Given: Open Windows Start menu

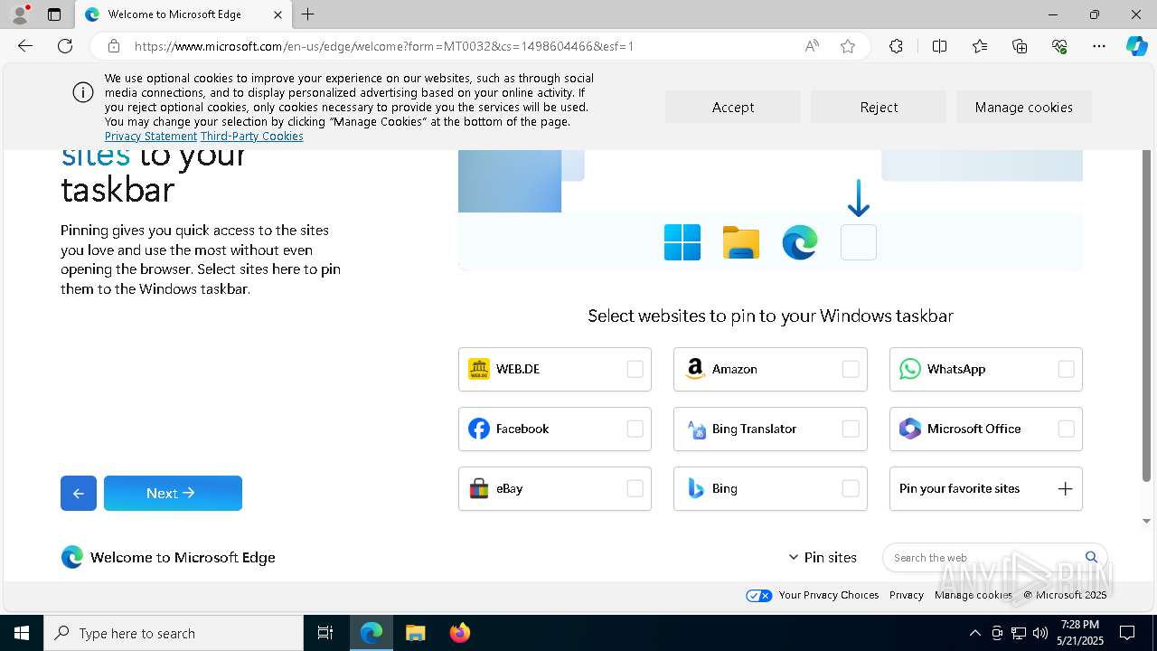Looking at the screenshot, I should [22, 633].
